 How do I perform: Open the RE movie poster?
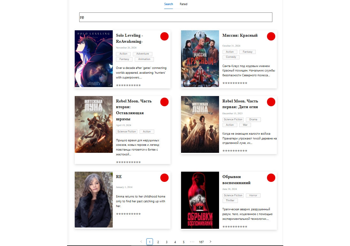pyautogui.click(x=94, y=200)
